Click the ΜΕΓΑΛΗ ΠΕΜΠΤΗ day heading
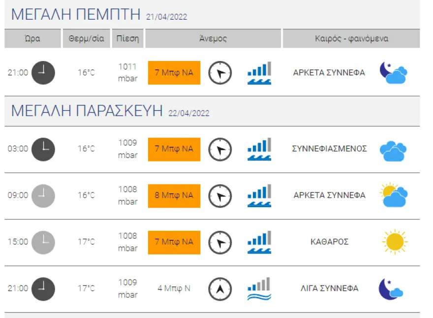 pyautogui.click(x=76, y=15)
